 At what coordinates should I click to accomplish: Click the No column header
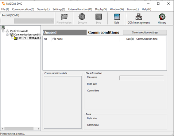tap(47, 39)
